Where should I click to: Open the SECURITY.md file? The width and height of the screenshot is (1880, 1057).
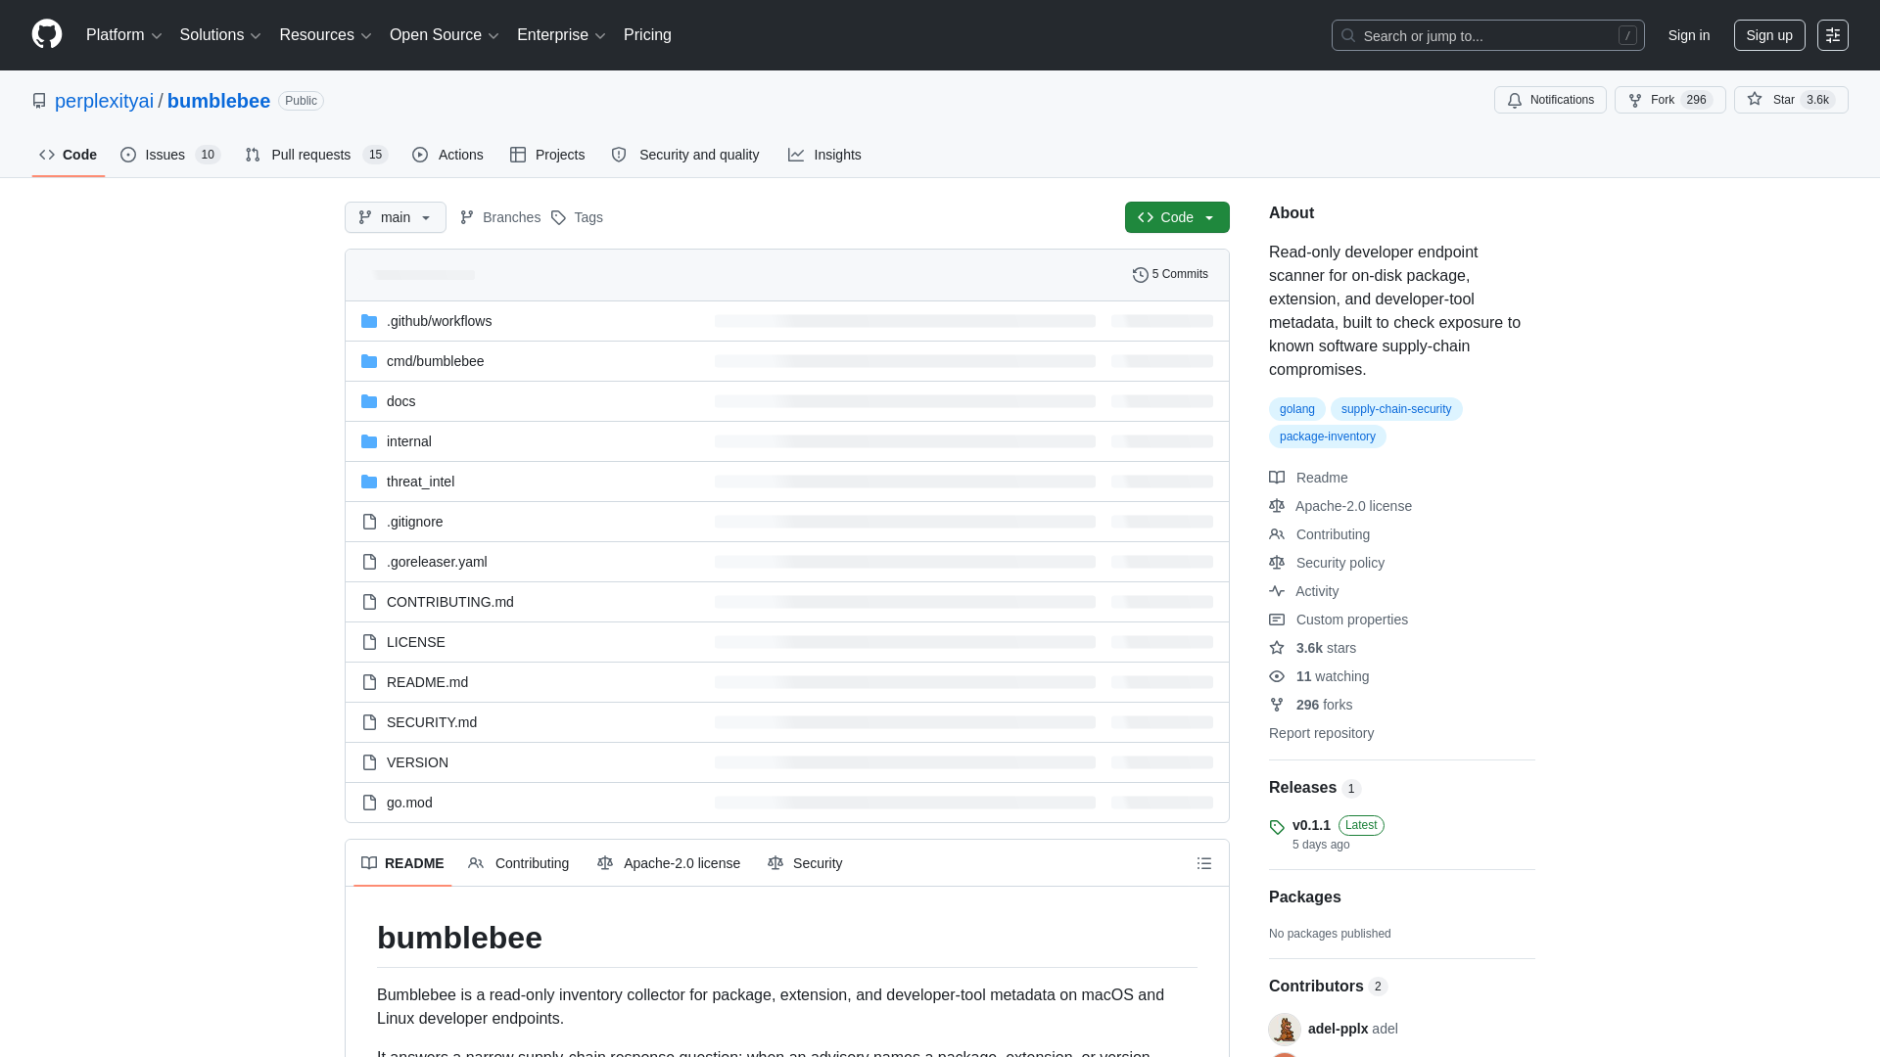432,722
